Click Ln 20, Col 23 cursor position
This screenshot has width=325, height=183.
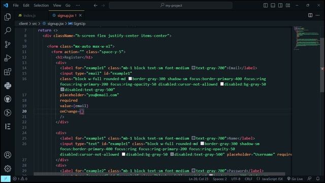pos(199,179)
